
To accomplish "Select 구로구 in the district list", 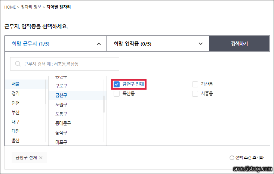I will pyautogui.click(x=61, y=86).
